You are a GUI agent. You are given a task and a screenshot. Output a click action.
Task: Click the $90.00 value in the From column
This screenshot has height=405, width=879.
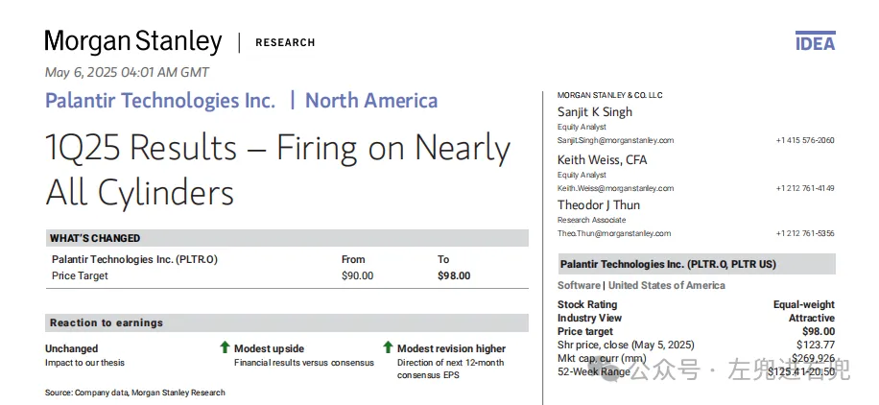357,275
